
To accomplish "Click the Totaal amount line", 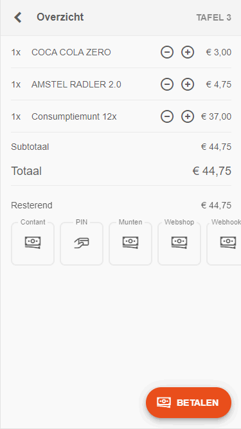I will point(121,171).
